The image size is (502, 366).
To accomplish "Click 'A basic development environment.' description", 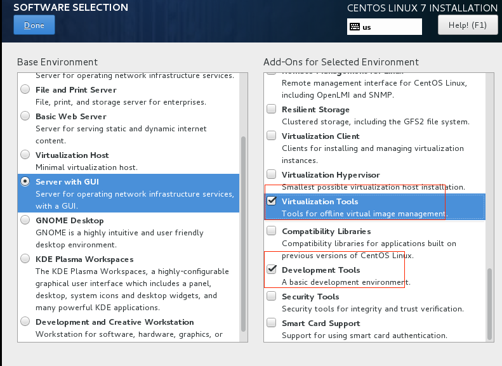I will (x=346, y=282).
